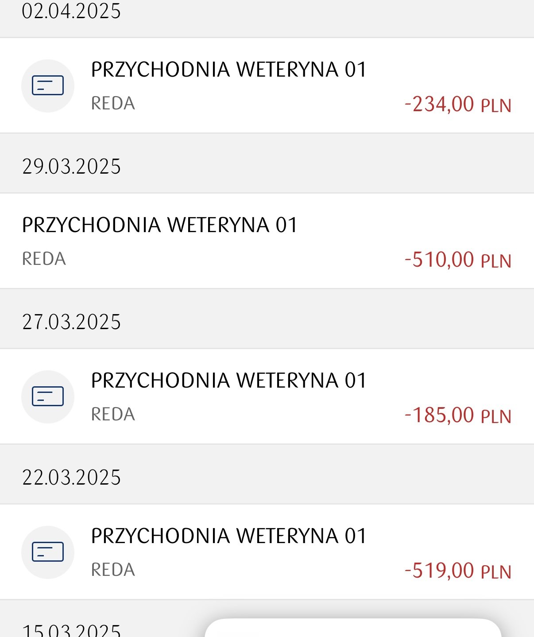The image size is (534, 637).
Task: Tap card icon of the -519,00 PLN transaction
Action: tap(48, 552)
